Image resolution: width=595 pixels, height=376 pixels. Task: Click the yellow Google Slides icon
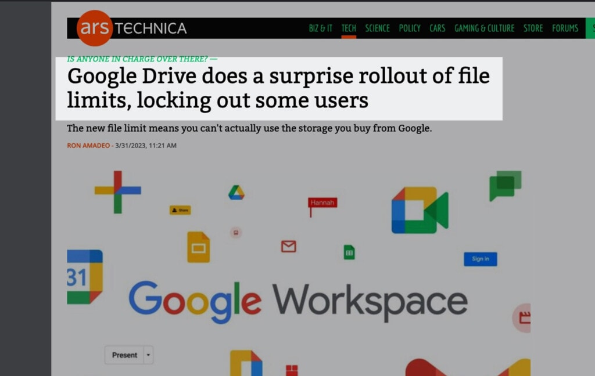[199, 247]
